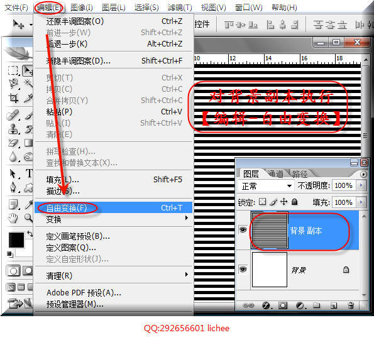Add a layer mask from Layers panel
This screenshot has width=374, height=340.
click(x=283, y=305)
